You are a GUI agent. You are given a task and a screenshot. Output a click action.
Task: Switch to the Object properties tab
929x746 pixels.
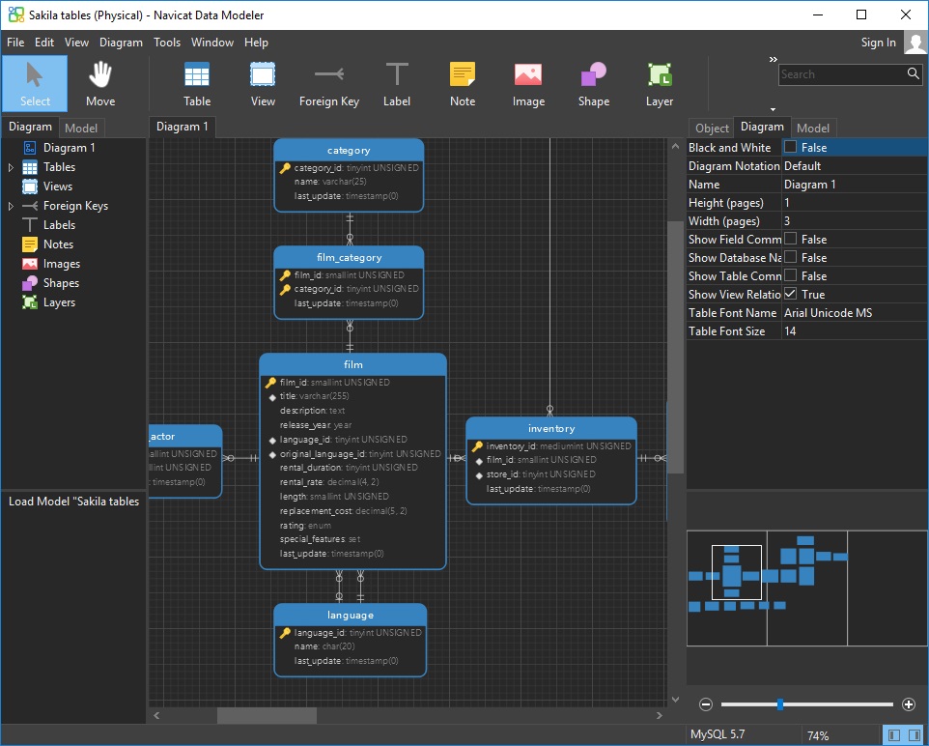pos(712,128)
